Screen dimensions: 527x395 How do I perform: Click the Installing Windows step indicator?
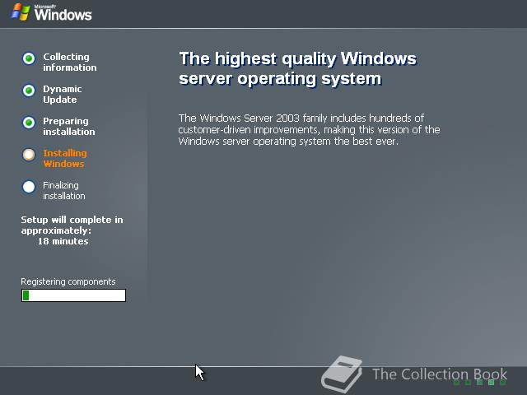pyautogui.click(x=29, y=155)
